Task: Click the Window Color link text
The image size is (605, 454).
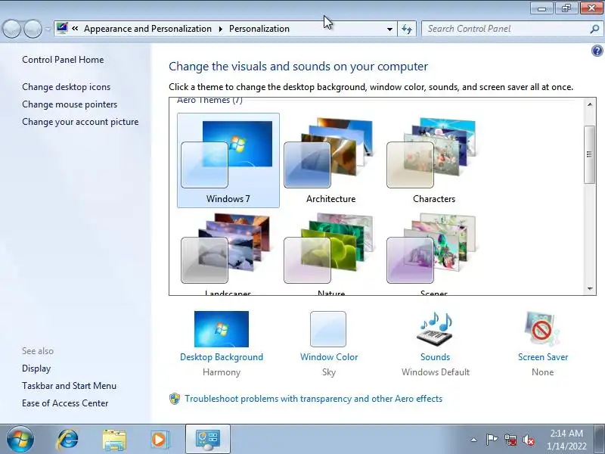Action: (x=329, y=357)
